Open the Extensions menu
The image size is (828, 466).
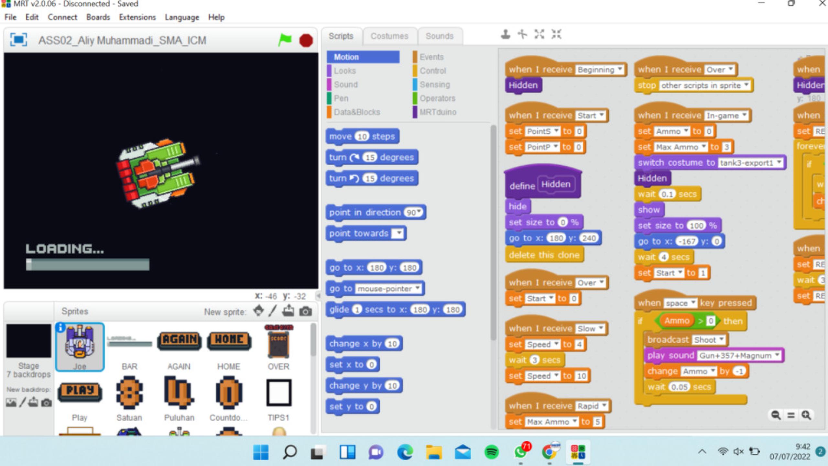pos(137,17)
